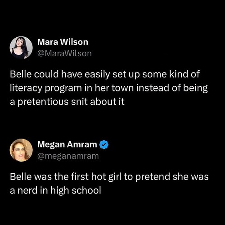Click the word "pretend" in Megan's tweet
The width and height of the screenshot is (225, 225).
(153, 177)
